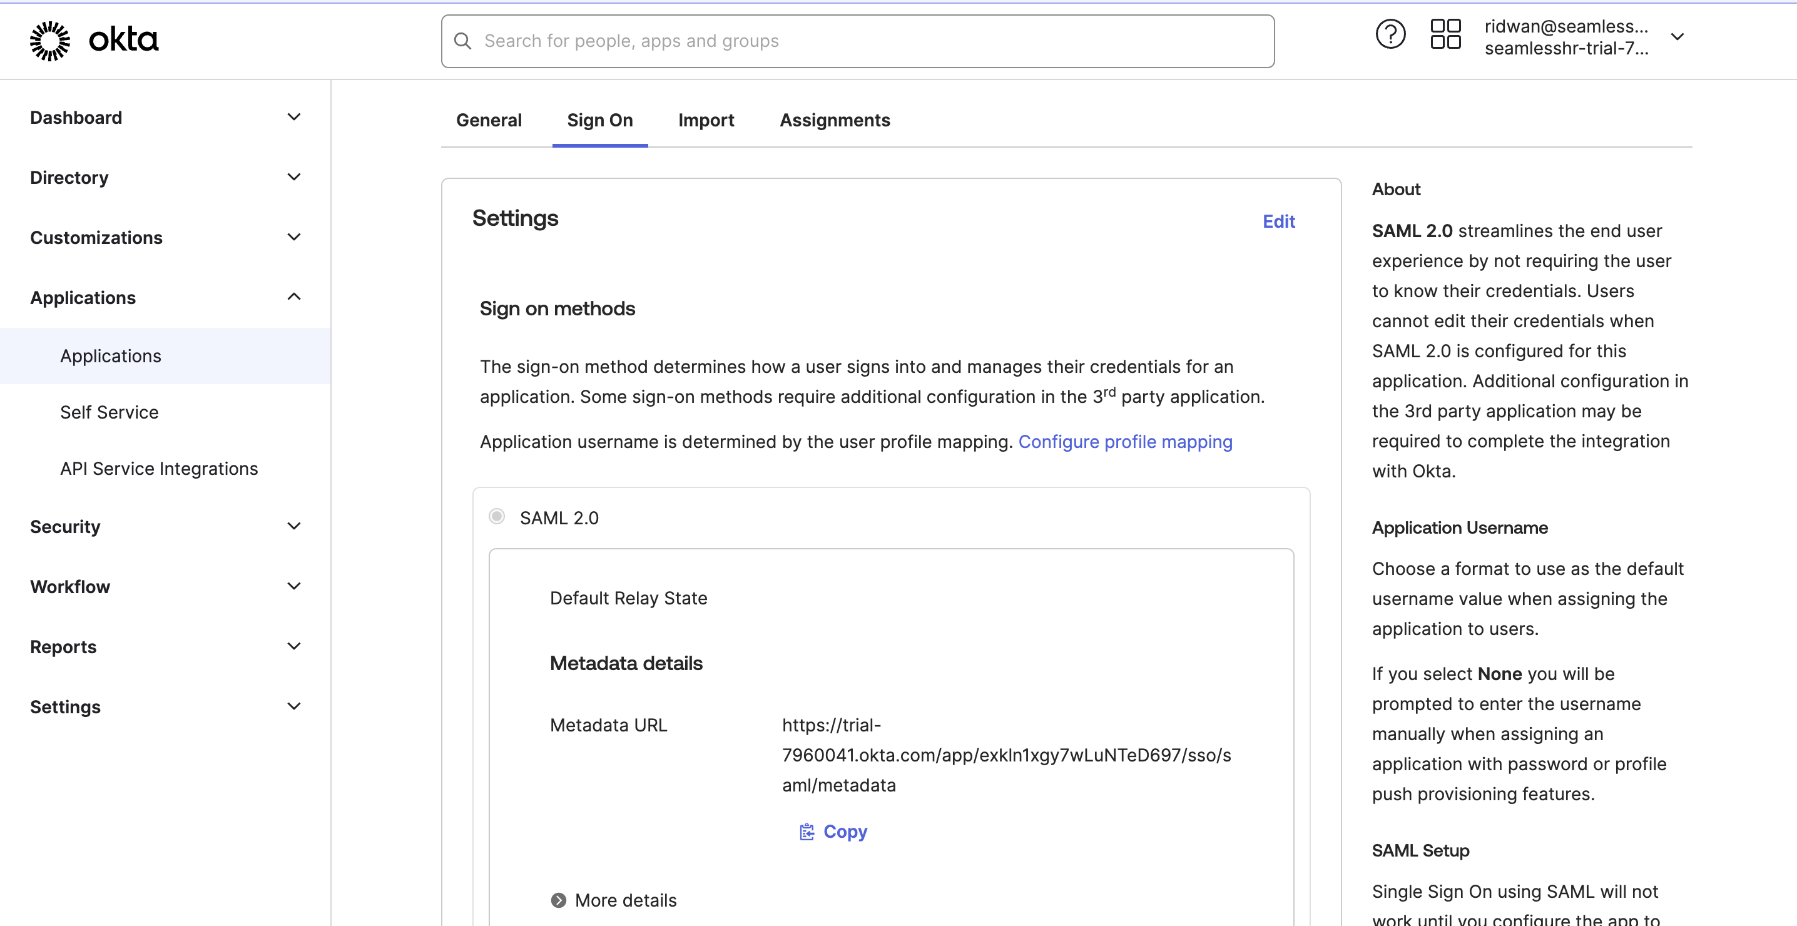Expand the Directory section chevron
Screen dimensions: 1797x926
point(293,177)
